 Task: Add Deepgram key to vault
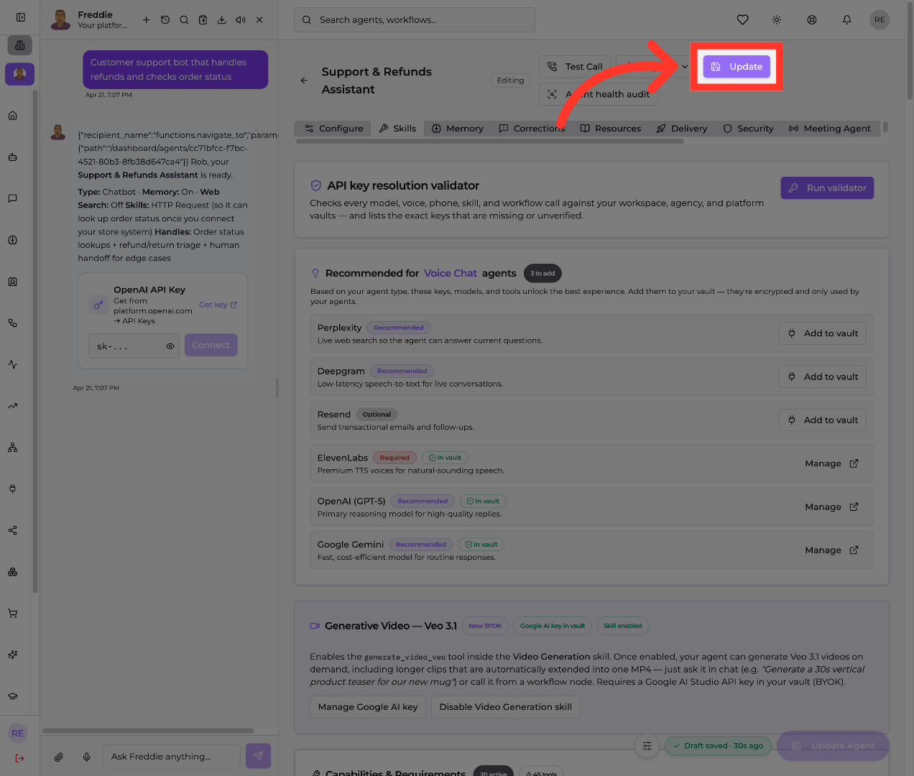pos(823,377)
